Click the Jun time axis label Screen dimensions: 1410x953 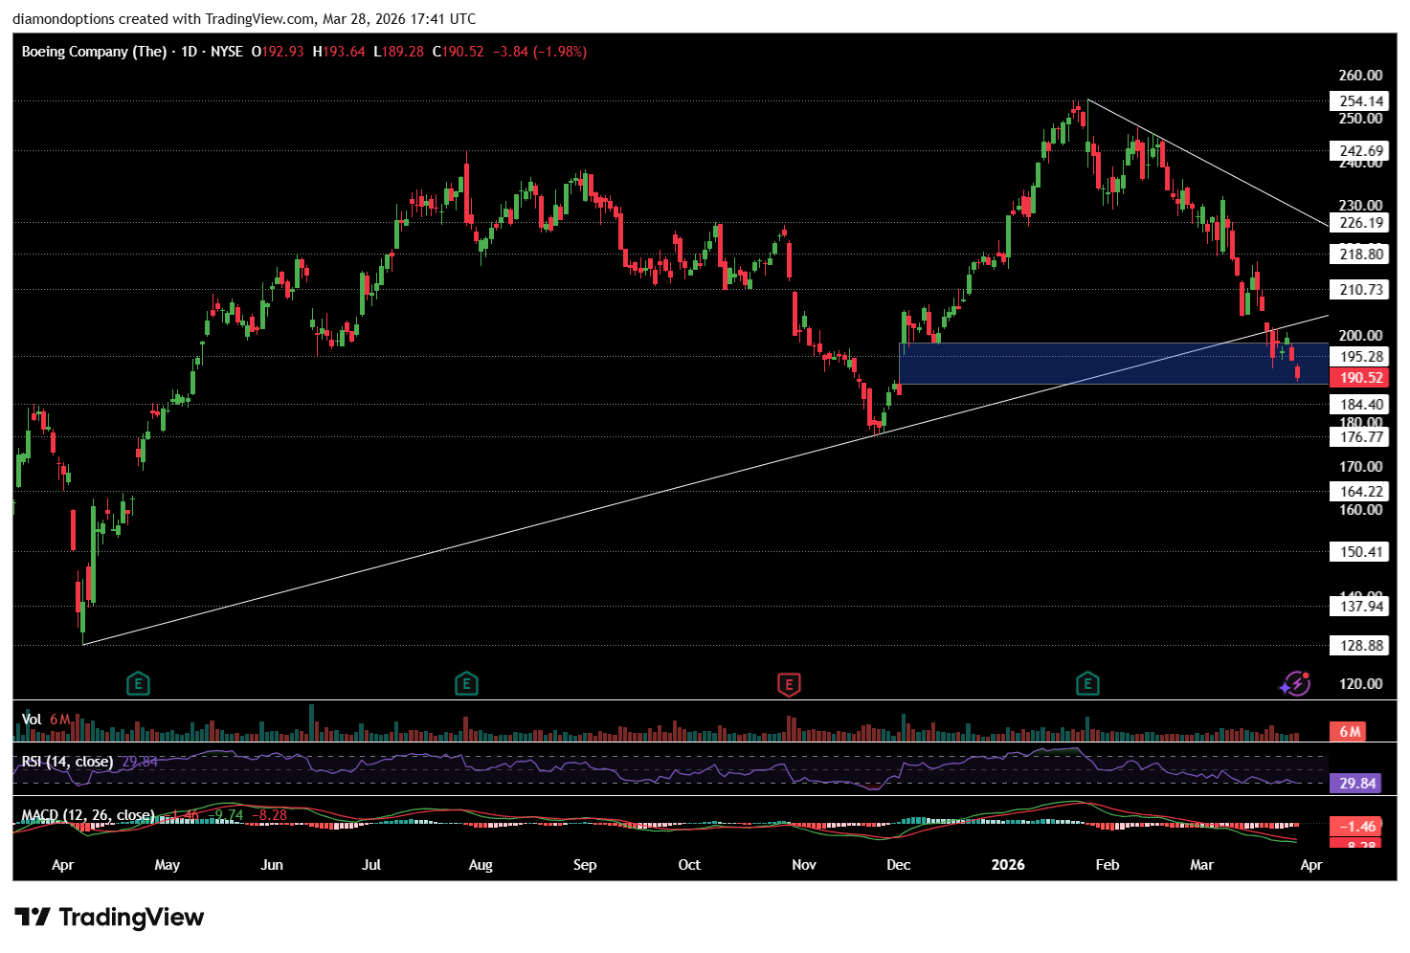click(272, 865)
